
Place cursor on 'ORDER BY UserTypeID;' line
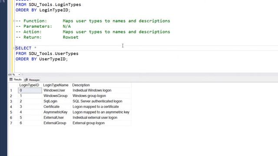42,59
